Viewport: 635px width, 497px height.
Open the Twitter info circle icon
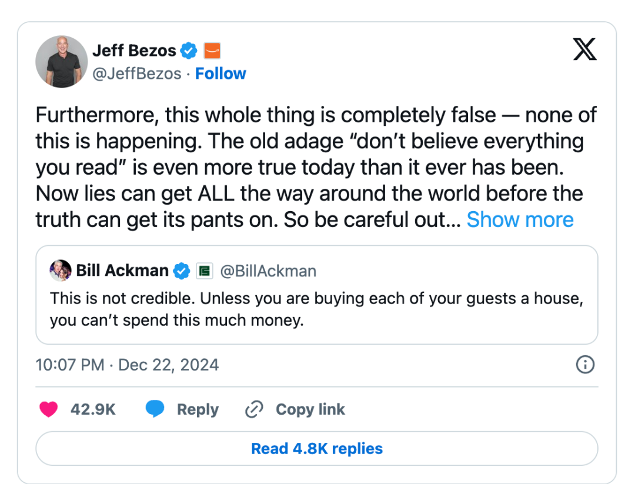584,365
